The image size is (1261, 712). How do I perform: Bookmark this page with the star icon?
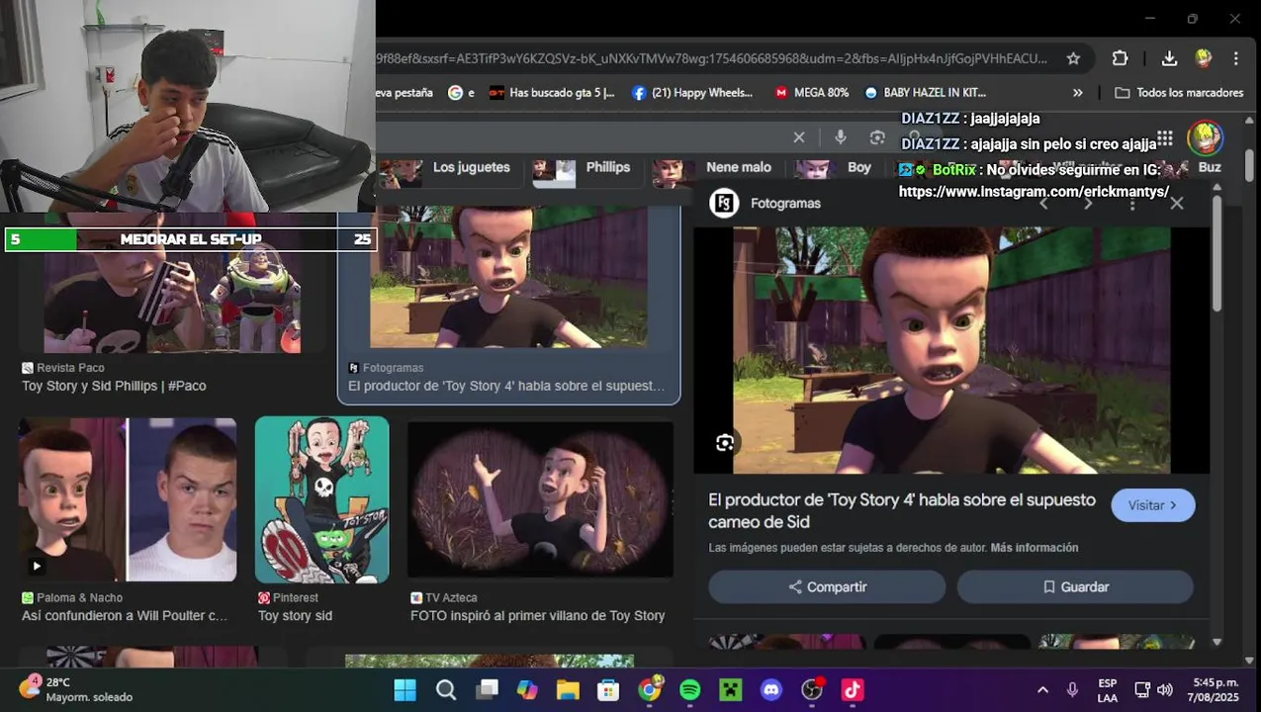point(1073,58)
